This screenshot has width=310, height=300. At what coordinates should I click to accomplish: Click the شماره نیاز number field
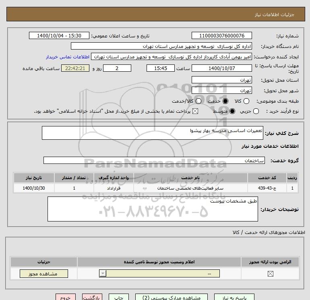221,35
